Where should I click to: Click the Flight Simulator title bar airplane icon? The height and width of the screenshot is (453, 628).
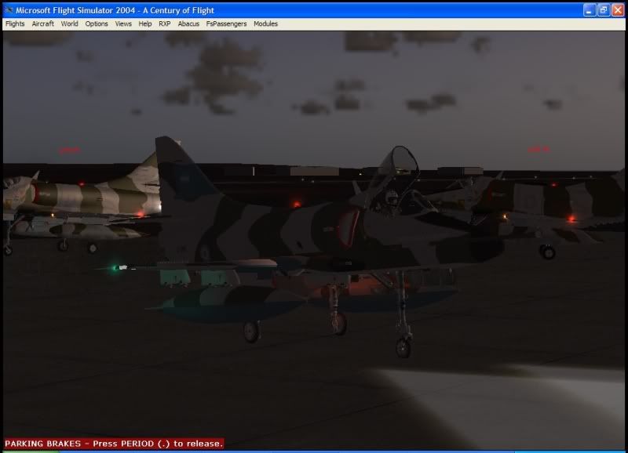pyautogui.click(x=9, y=10)
